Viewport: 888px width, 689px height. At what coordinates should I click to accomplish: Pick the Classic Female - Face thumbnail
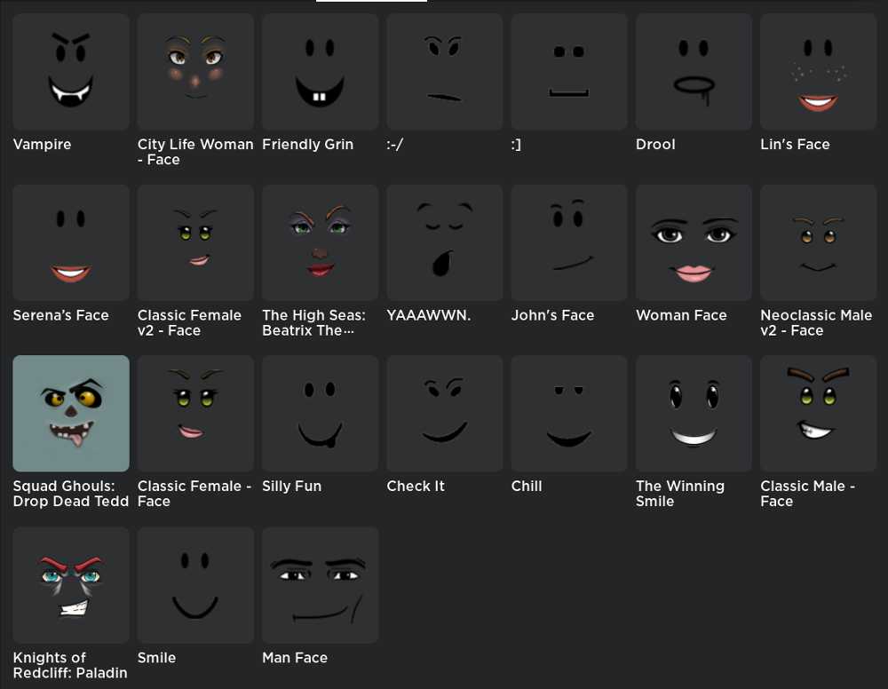coord(195,413)
